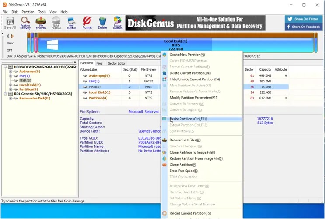Click the Save All toolbar icon
This screenshot has width=325, height=219.
point(10,23)
